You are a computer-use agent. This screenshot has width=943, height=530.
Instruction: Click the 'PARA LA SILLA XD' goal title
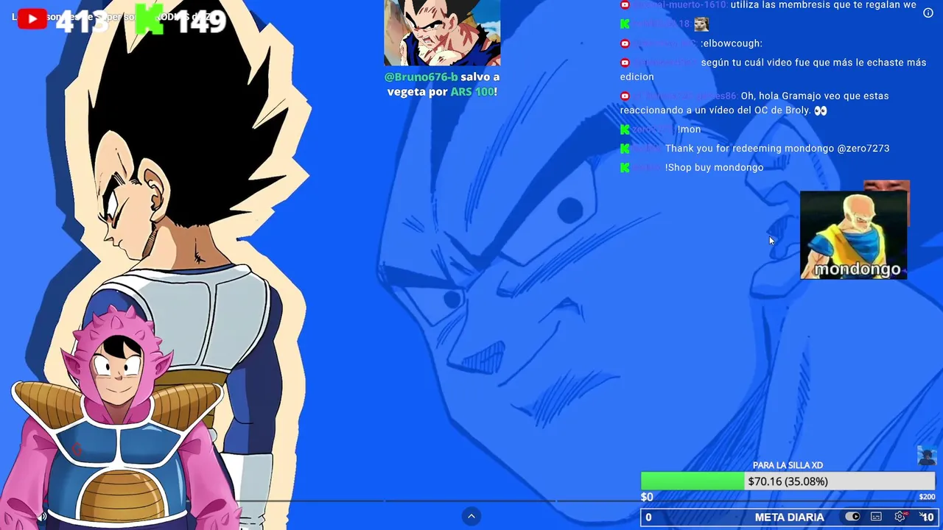pos(788,465)
